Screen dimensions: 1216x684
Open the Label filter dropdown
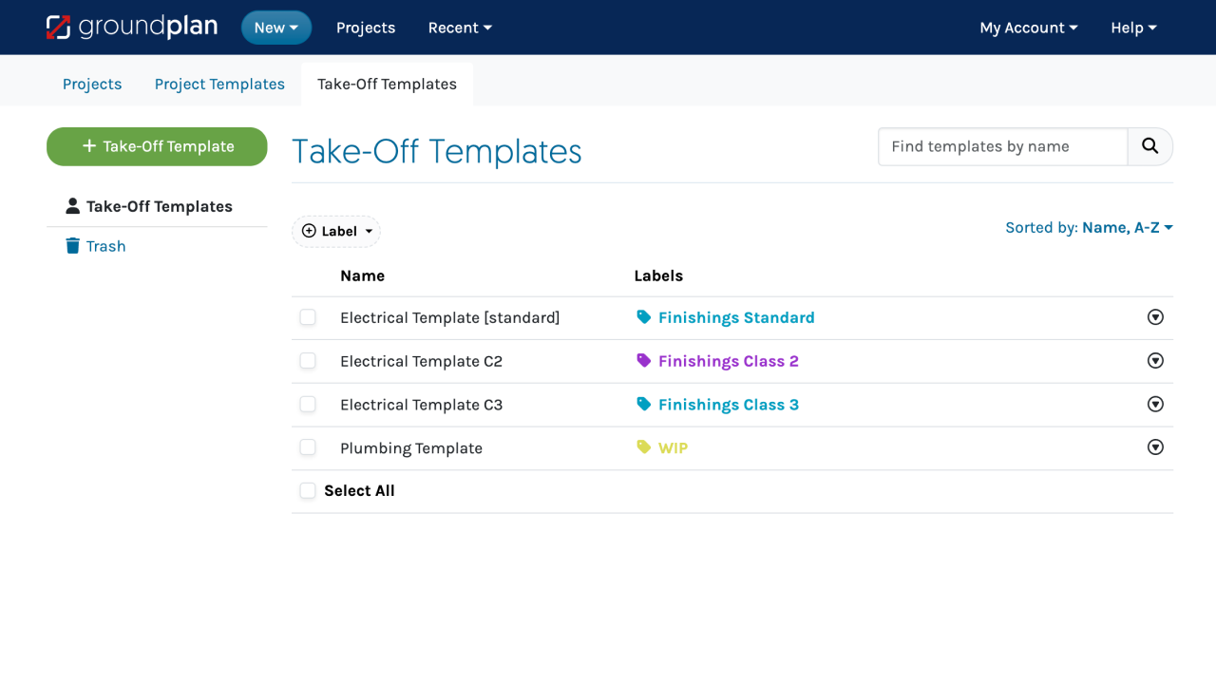click(x=336, y=231)
